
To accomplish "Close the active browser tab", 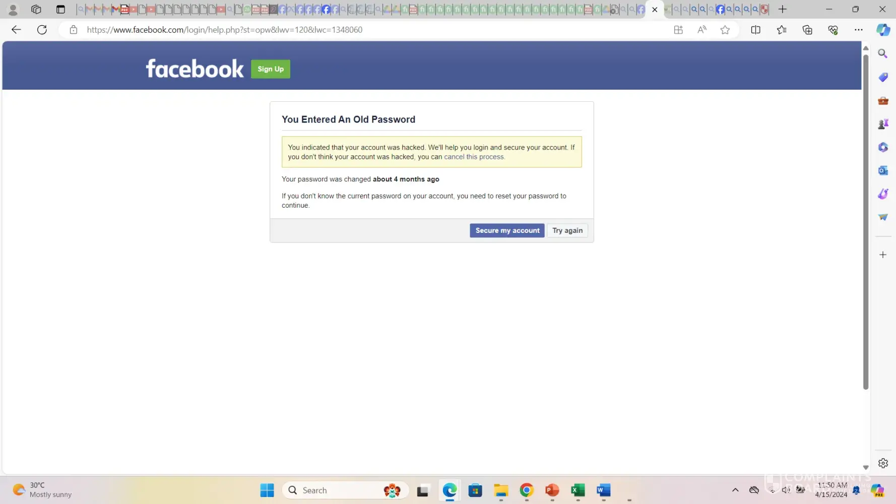I will coord(655,9).
